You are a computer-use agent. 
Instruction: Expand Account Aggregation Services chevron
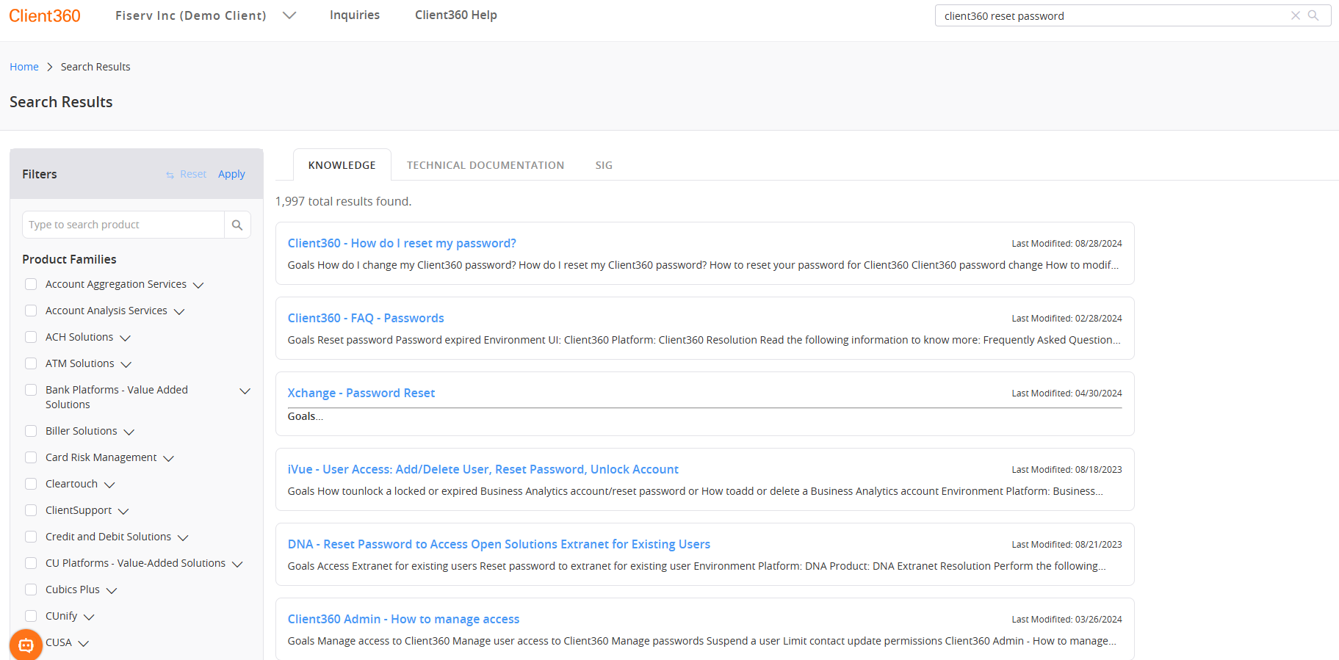pos(198,285)
